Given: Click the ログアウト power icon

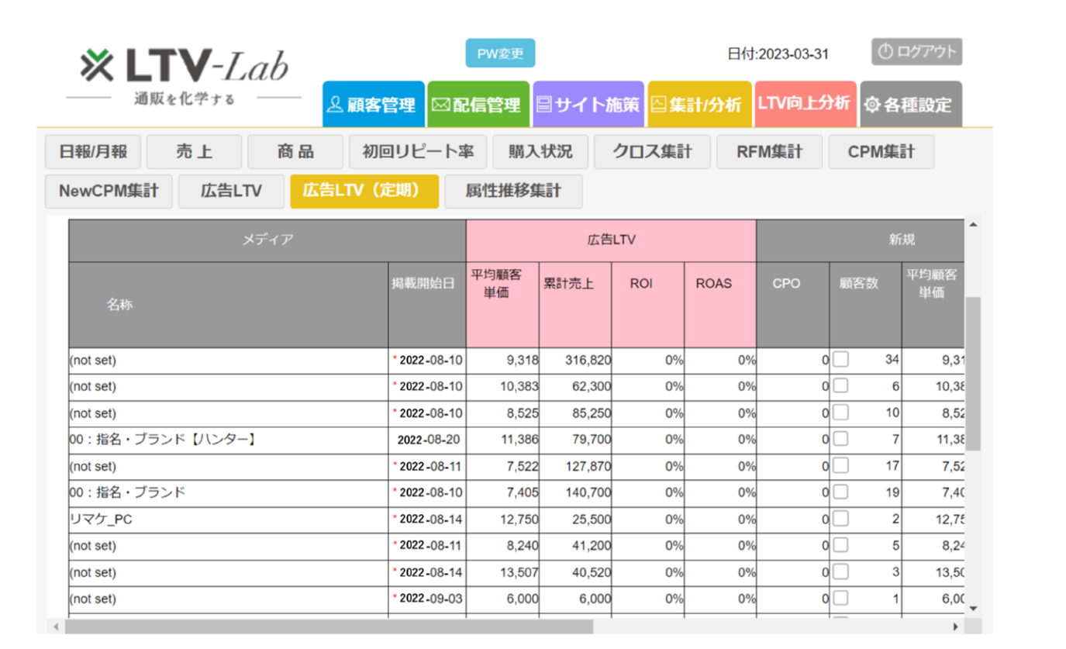Looking at the screenshot, I should [885, 52].
